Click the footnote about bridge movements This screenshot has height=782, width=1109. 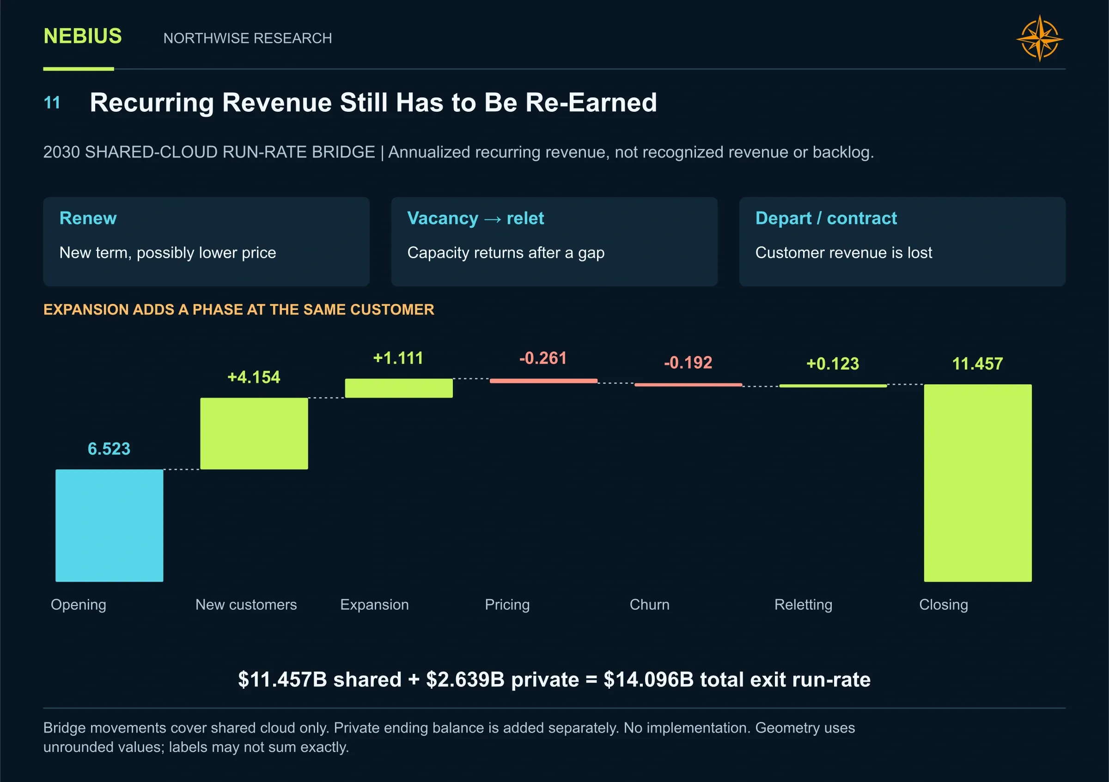[x=449, y=737]
